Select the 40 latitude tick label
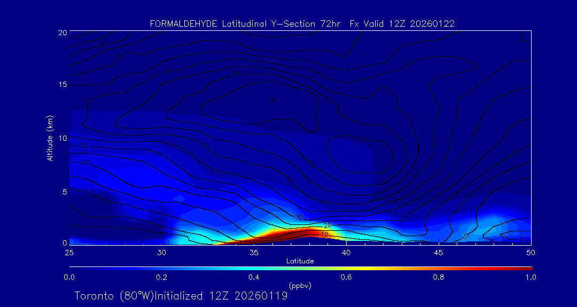This screenshot has width=577, height=307. [x=346, y=252]
